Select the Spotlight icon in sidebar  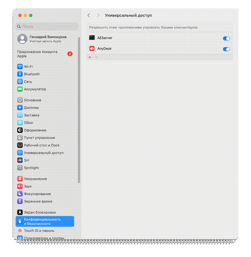[20, 168]
